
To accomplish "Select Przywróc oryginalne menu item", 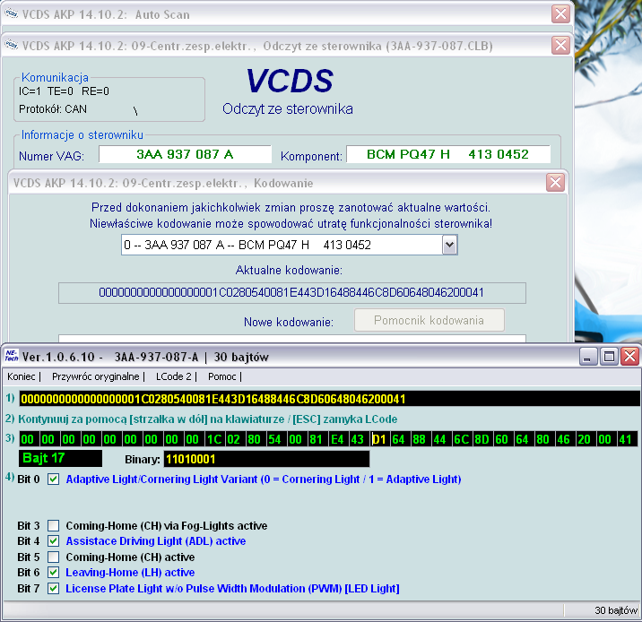I will [95, 376].
